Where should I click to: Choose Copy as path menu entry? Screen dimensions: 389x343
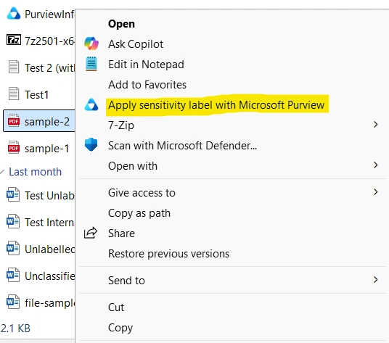pos(139,213)
